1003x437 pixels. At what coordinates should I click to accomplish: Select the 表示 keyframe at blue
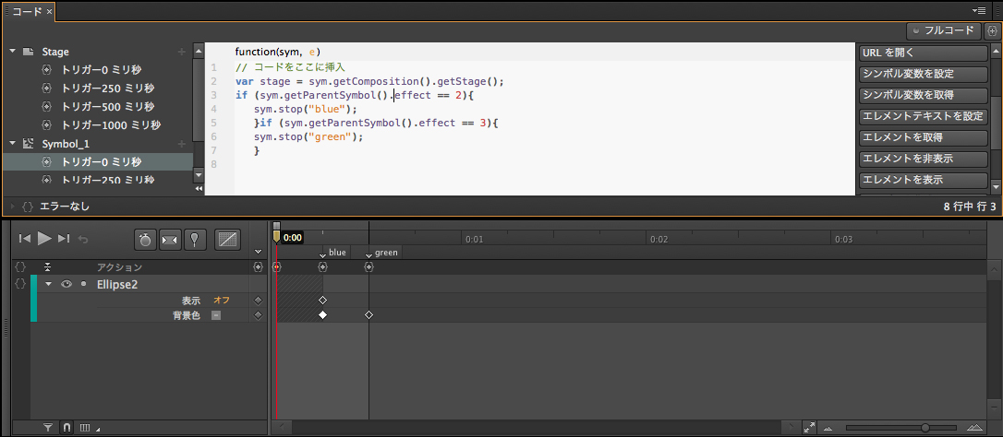322,300
